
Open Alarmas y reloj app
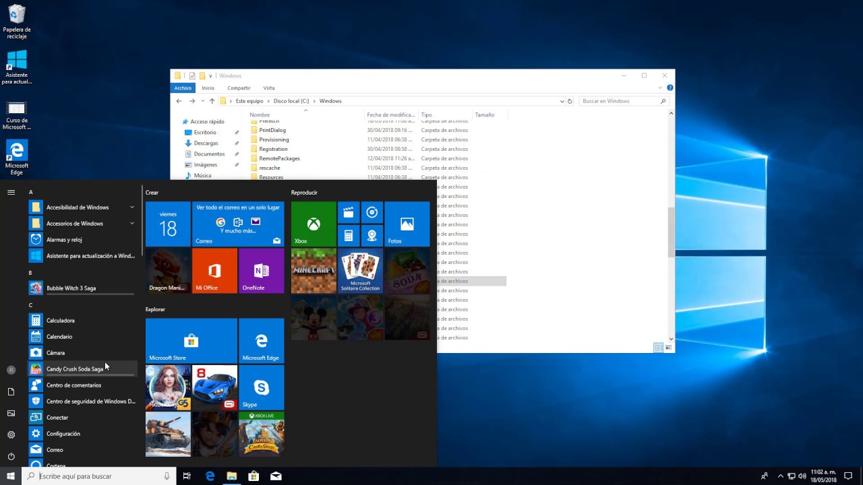(x=82, y=240)
